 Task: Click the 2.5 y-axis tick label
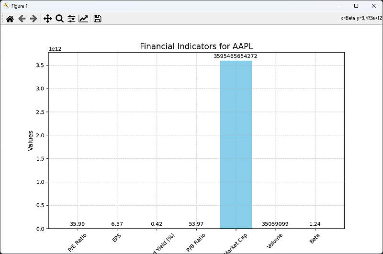pyautogui.click(x=40, y=112)
